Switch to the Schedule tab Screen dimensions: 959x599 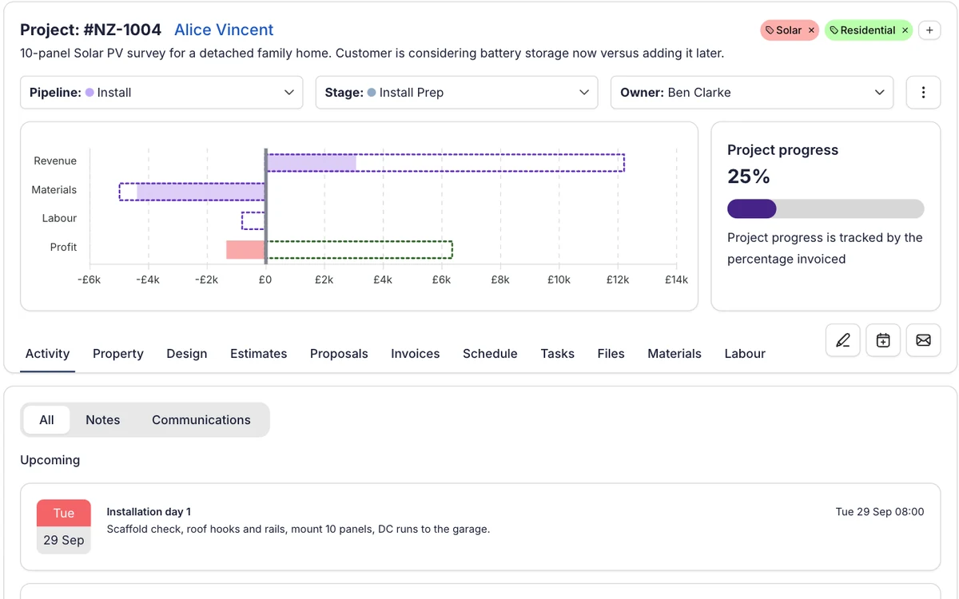click(x=490, y=354)
